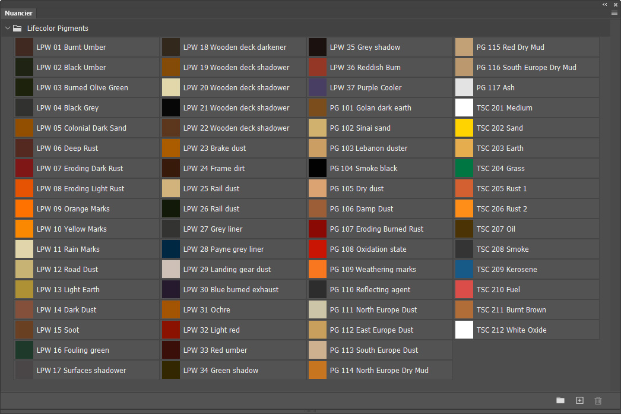Select the TSC 209 Kerosene blue swatch
621x414 pixels.
pyautogui.click(x=464, y=270)
